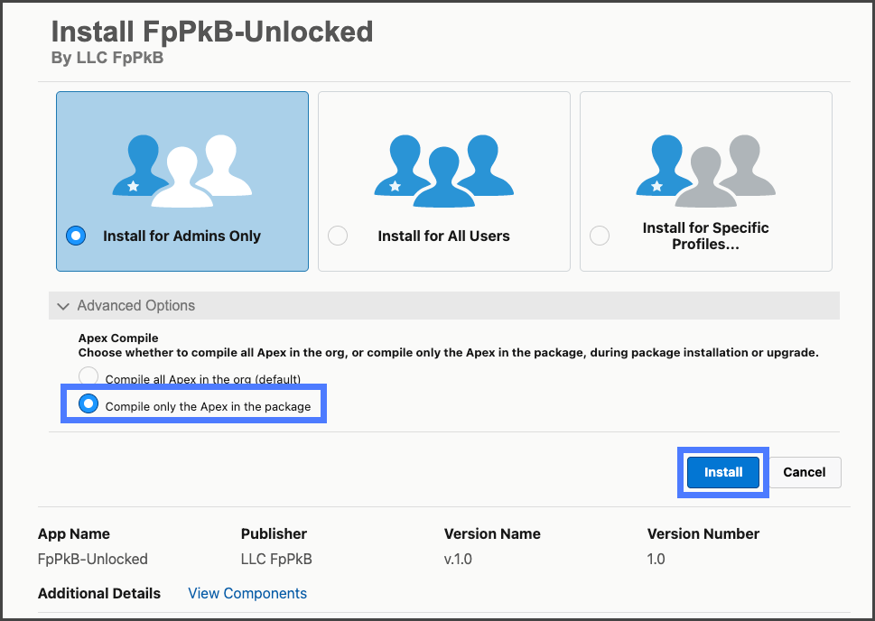Collapse the Advanced Options chevron
The width and height of the screenshot is (875, 621).
coord(63,306)
